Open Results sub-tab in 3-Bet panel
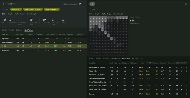Viewport: 190px width, 98px height. tap(98, 59)
